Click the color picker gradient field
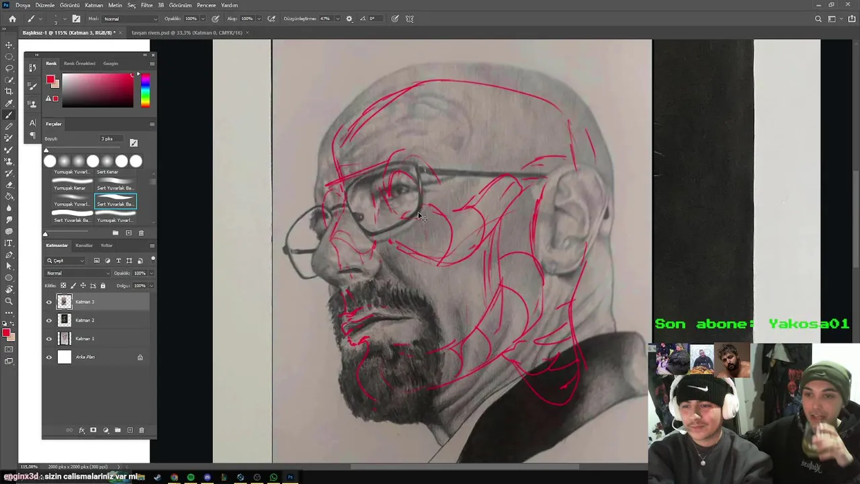This screenshot has height=484, width=860. click(x=98, y=90)
